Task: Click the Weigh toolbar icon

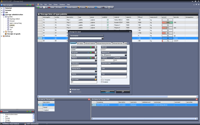Action: [x=96, y=7]
